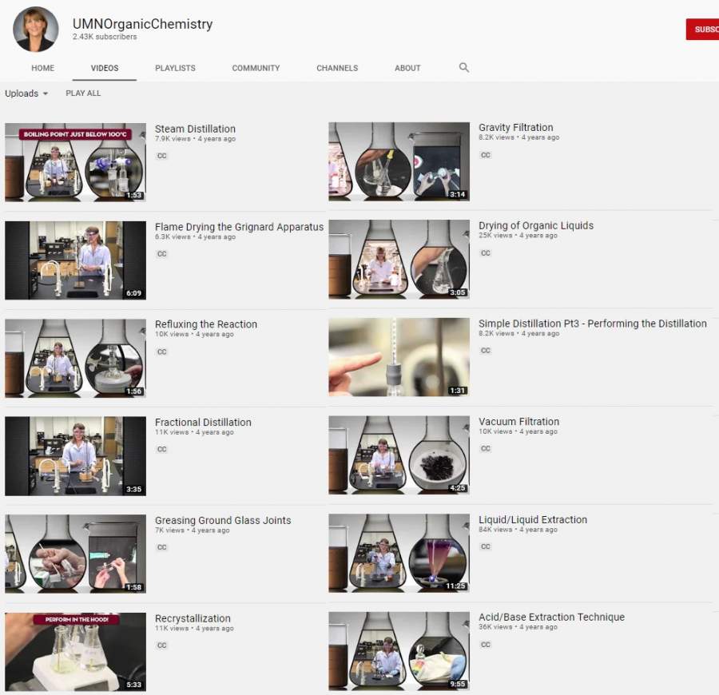
Task: Click the CC badge under Liquid/Liquid Extraction
Action: (x=485, y=547)
